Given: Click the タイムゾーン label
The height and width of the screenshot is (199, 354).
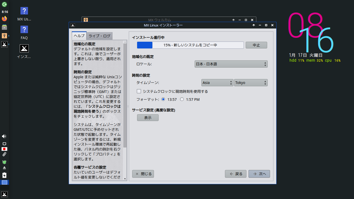Looking at the screenshot, I should (x=148, y=83).
